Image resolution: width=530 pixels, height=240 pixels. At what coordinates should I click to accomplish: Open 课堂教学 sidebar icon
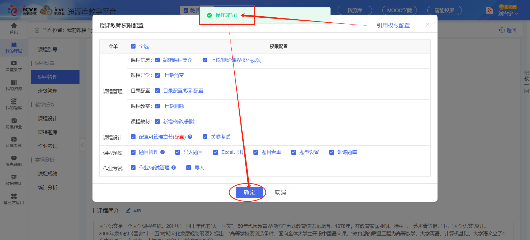click(x=14, y=63)
